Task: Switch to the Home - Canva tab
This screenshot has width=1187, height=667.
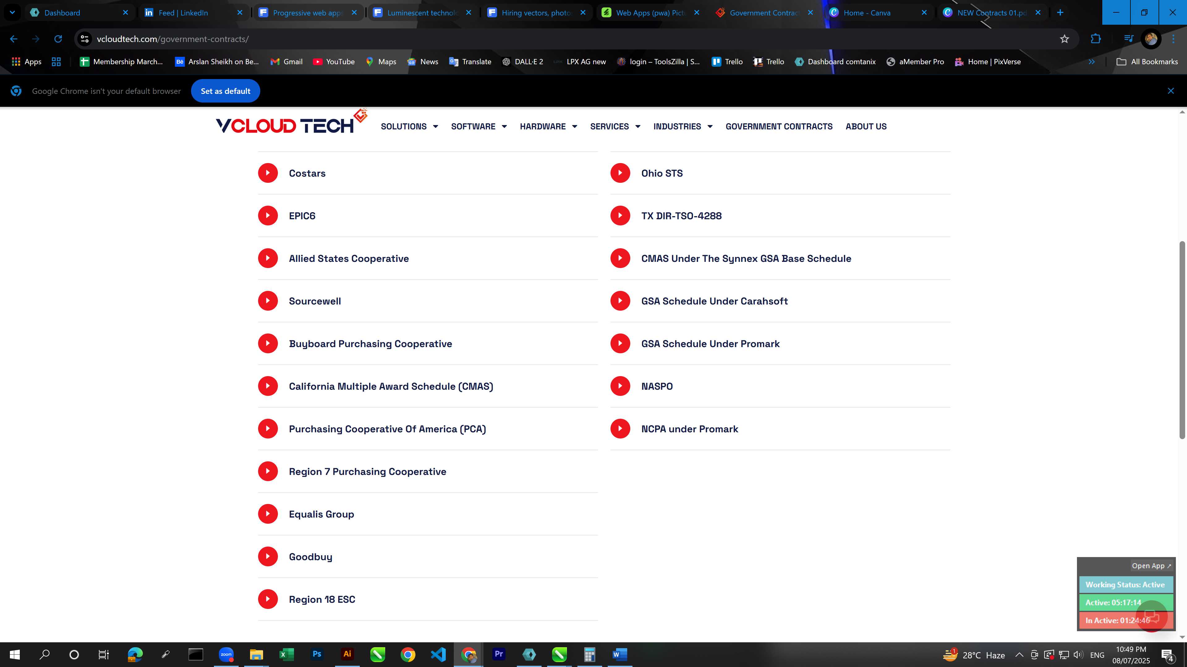Action: point(878,12)
